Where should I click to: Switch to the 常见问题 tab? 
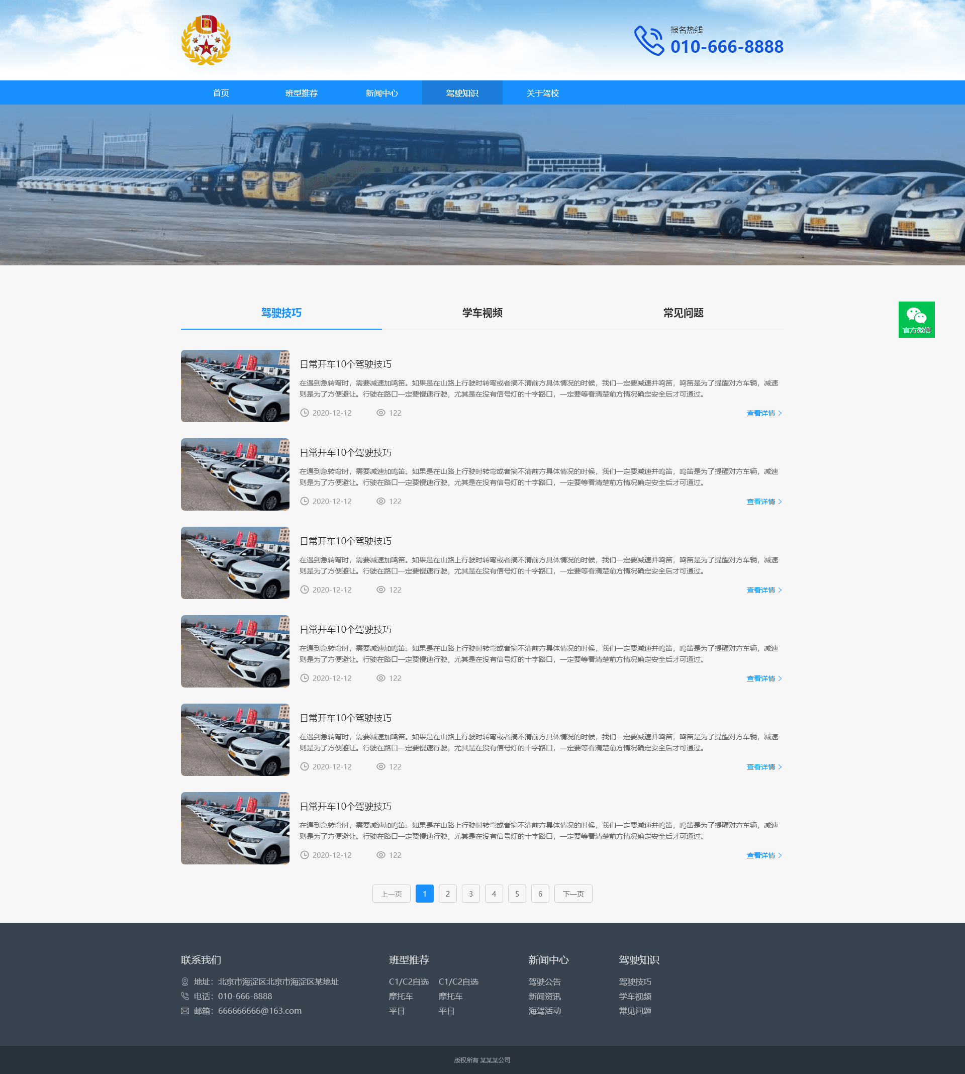[x=683, y=313]
